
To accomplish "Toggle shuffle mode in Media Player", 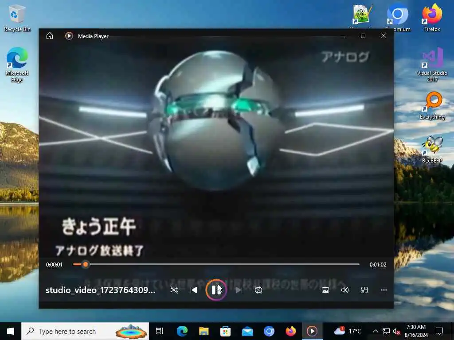I will pos(174,290).
